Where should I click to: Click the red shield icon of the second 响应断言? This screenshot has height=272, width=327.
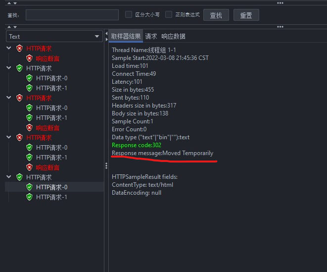coord(29,128)
